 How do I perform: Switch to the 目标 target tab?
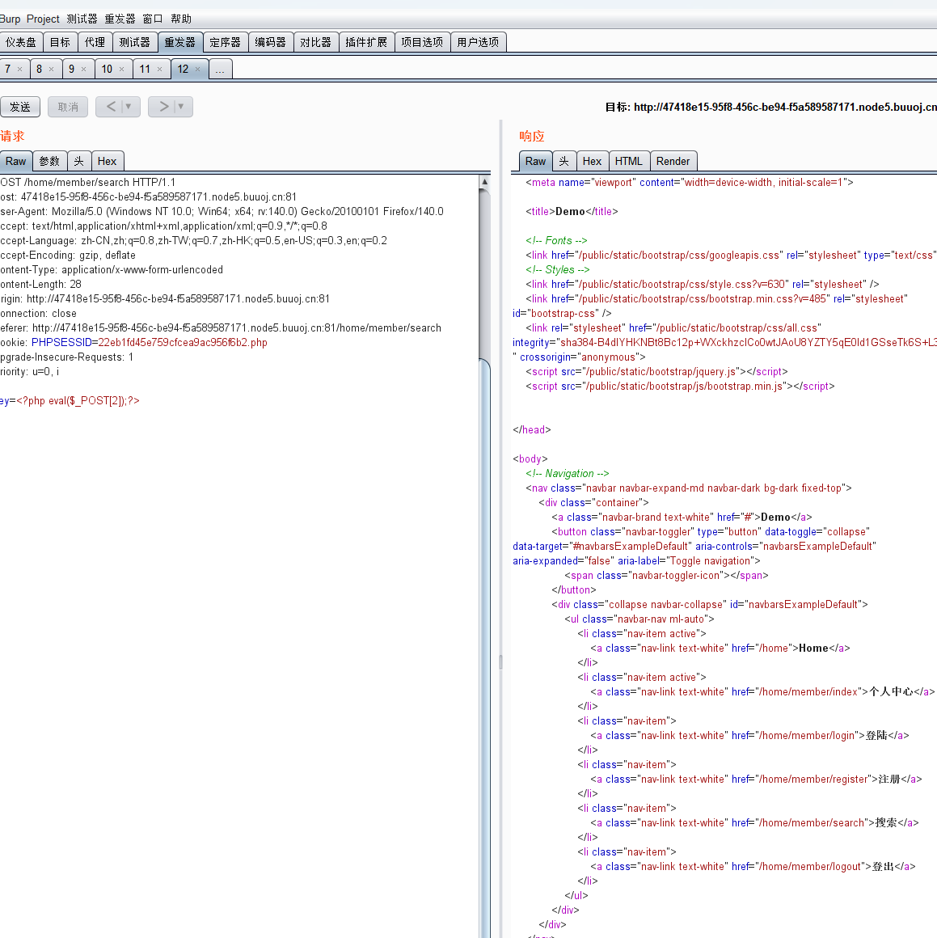coord(60,42)
